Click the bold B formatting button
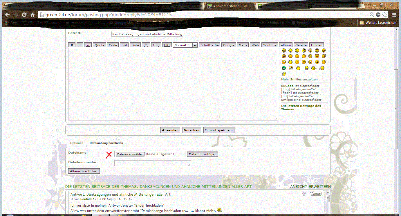Screen dimensions: 401x216 point(72,45)
